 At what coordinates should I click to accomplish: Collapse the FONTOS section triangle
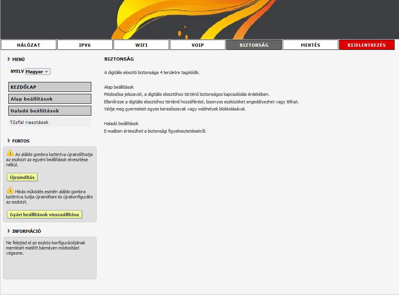(x=9, y=141)
